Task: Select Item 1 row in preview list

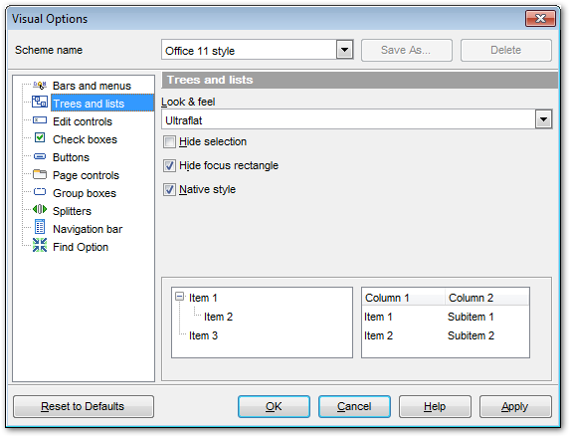Action: tap(378, 317)
